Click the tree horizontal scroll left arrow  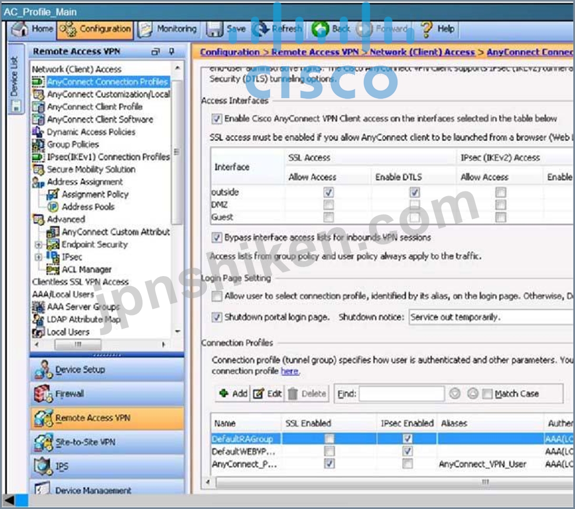pyautogui.click(x=36, y=344)
